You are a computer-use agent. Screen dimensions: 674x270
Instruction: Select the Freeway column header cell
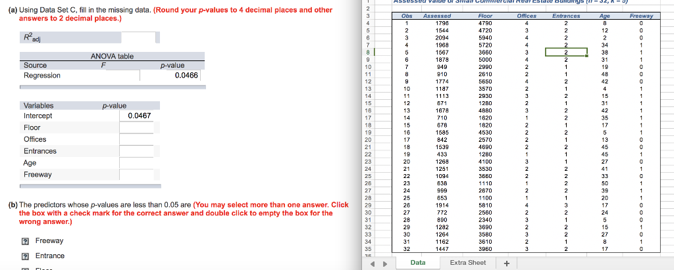click(641, 16)
